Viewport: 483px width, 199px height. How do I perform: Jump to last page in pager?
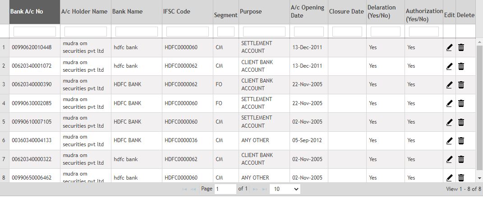point(264,189)
